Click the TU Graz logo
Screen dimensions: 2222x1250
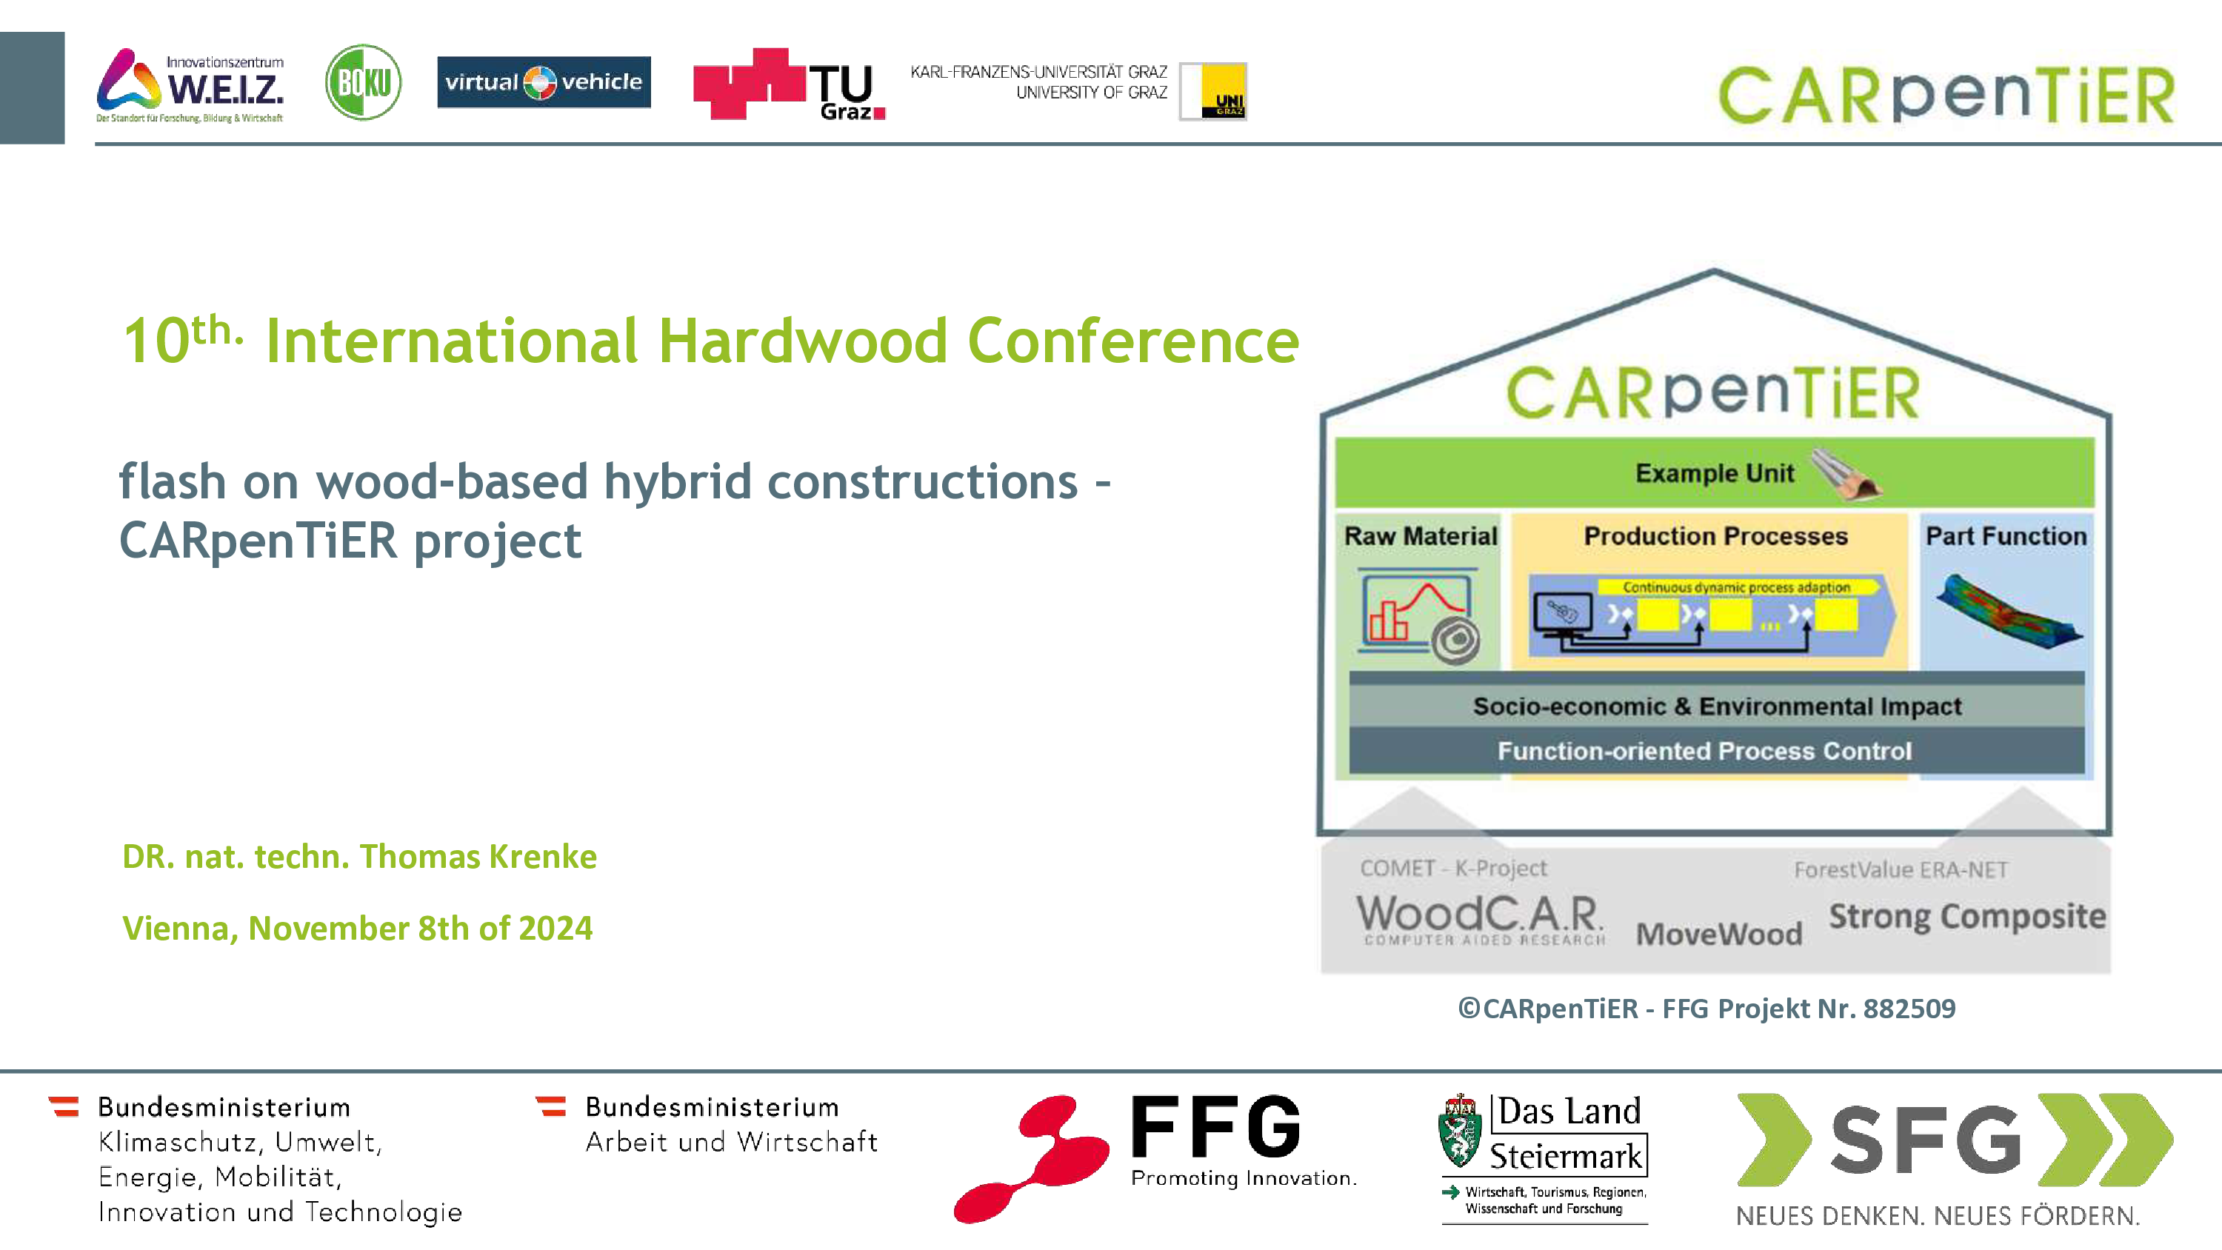click(x=790, y=84)
